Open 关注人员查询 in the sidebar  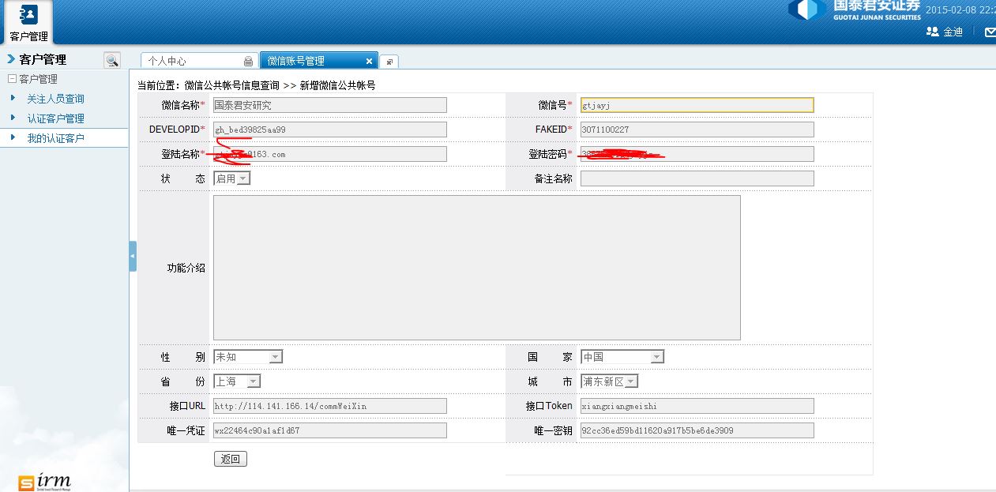55,99
